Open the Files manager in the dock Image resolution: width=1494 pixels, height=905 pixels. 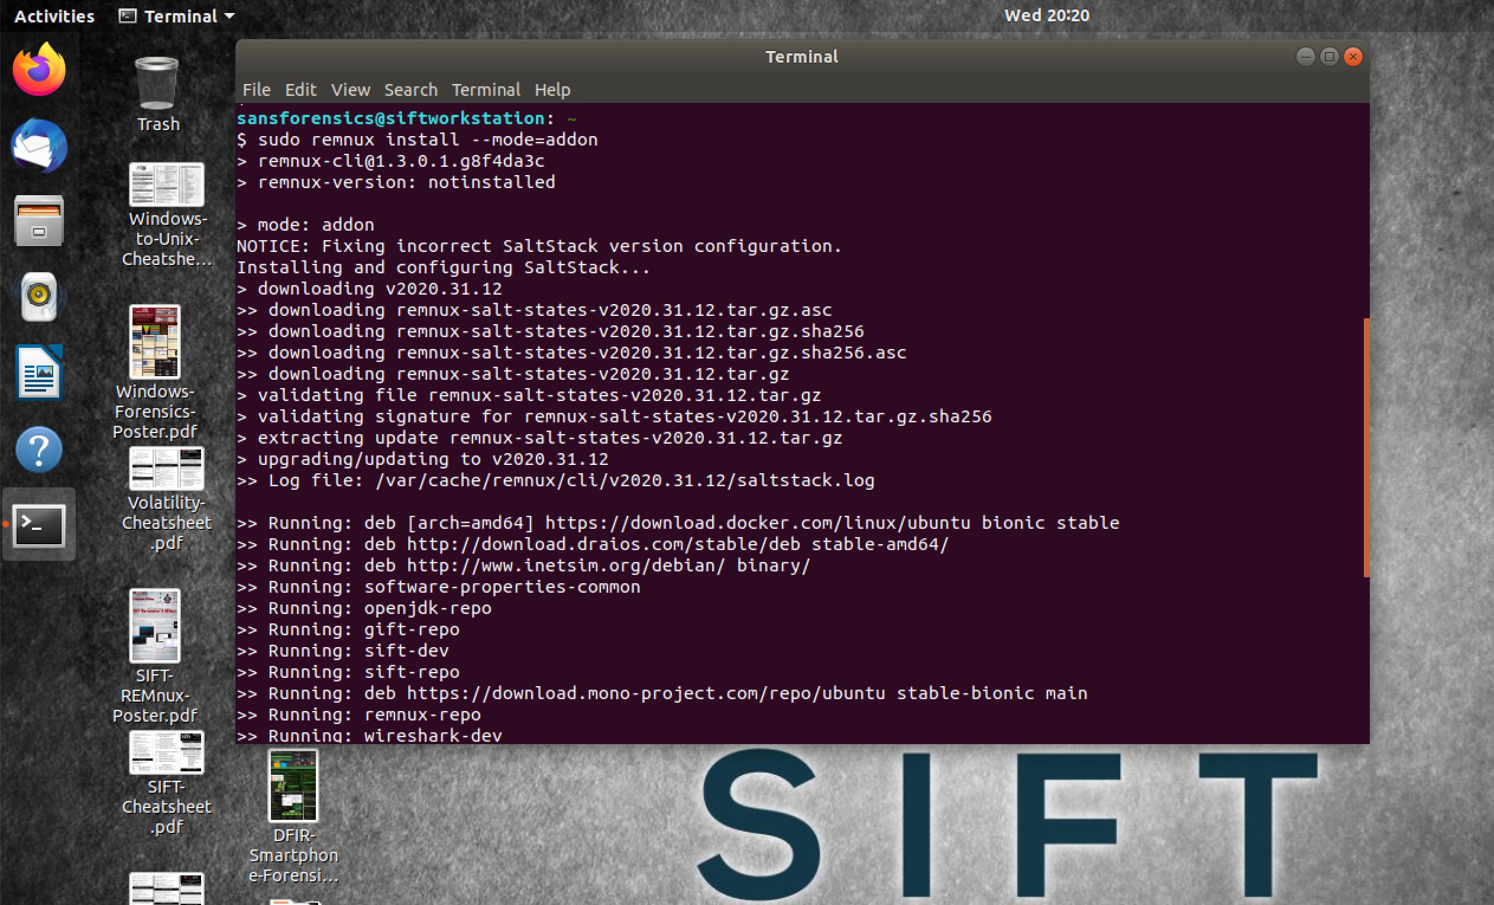coord(39,221)
